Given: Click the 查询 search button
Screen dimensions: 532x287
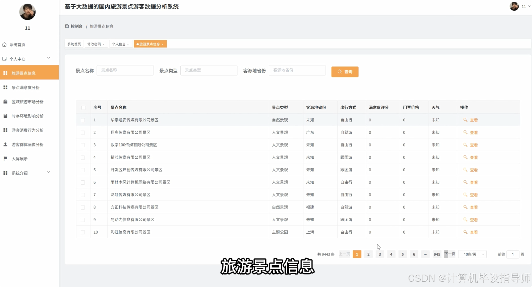Looking at the screenshot, I should click(x=345, y=72).
